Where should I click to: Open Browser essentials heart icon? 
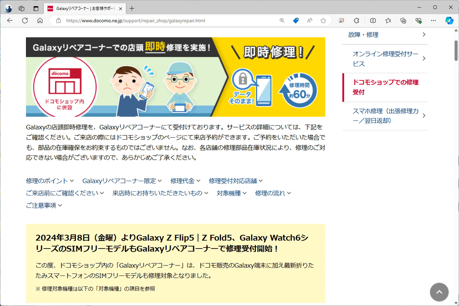418,21
